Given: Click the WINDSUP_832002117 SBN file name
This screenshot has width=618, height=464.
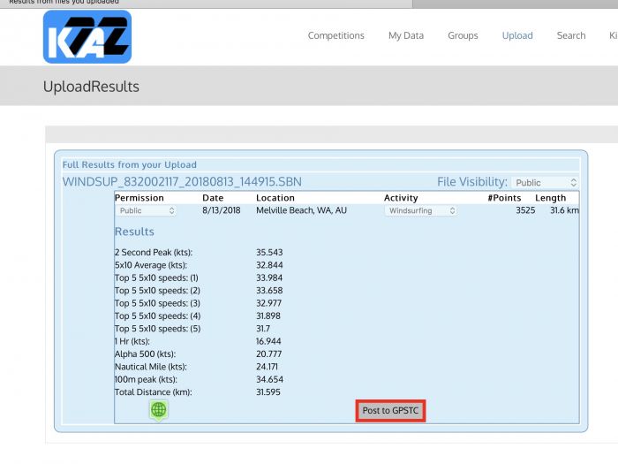Looking at the screenshot, I should pos(182,182).
